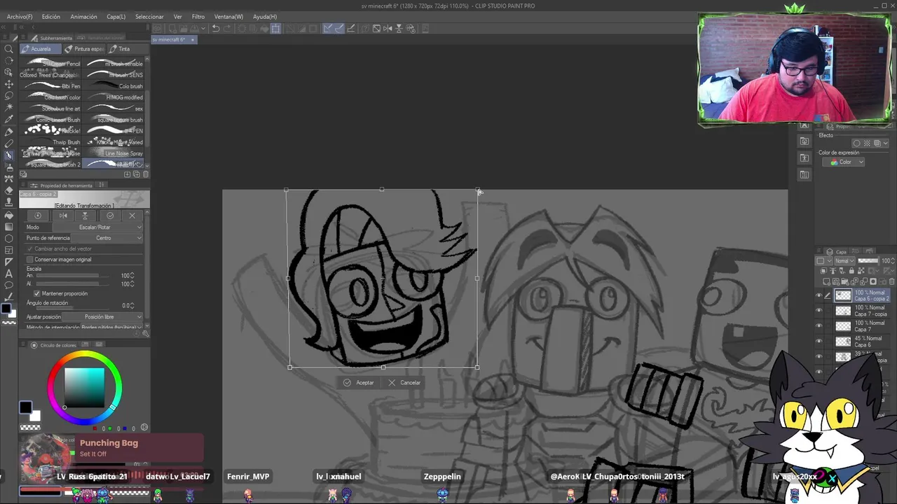Viewport: 897px width, 504px height.
Task: Toggle Conservar imagen original checkbox
Action: click(x=30, y=260)
